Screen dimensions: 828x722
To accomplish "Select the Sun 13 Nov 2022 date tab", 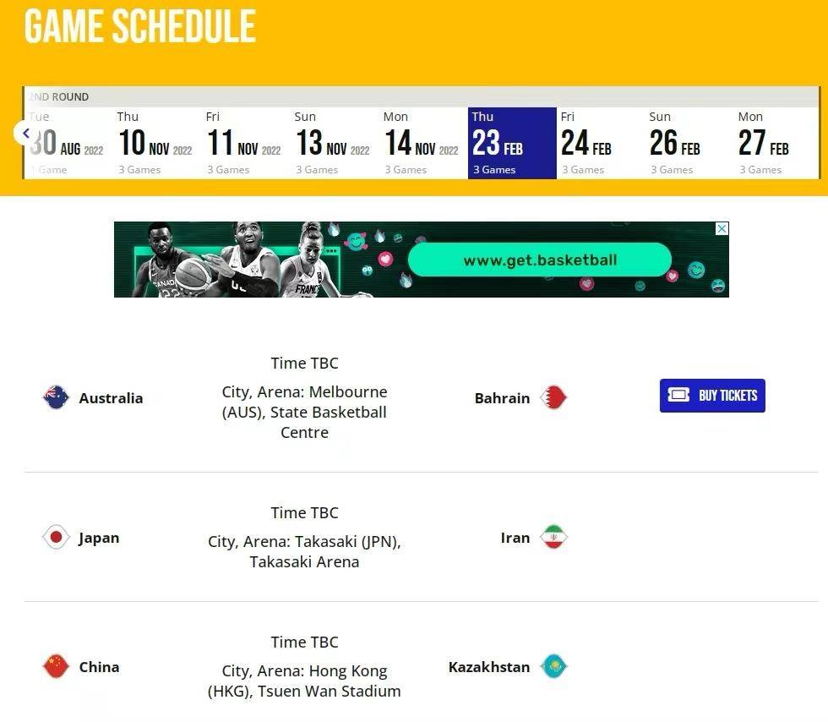I will 335,143.
